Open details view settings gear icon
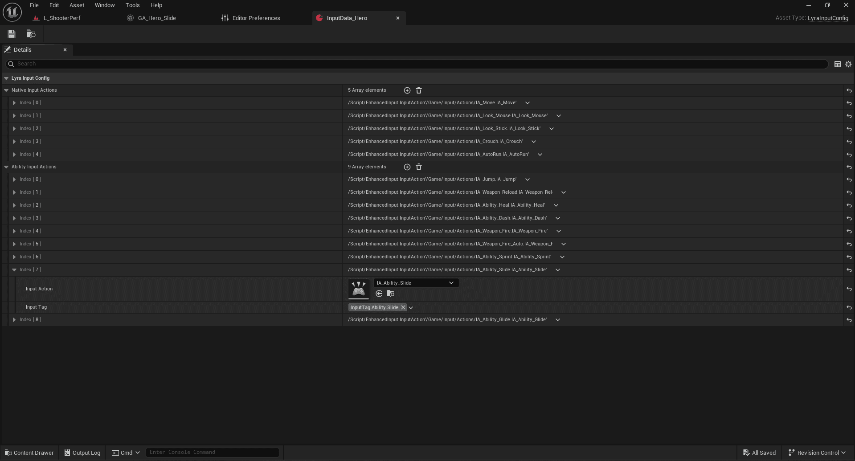The width and height of the screenshot is (855, 461). pos(848,64)
